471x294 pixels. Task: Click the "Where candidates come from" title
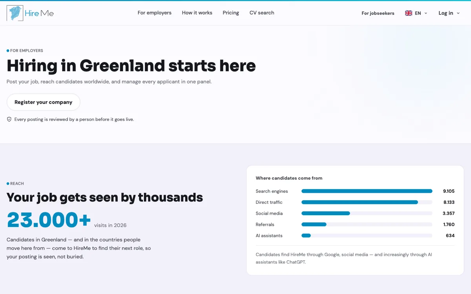point(289,178)
